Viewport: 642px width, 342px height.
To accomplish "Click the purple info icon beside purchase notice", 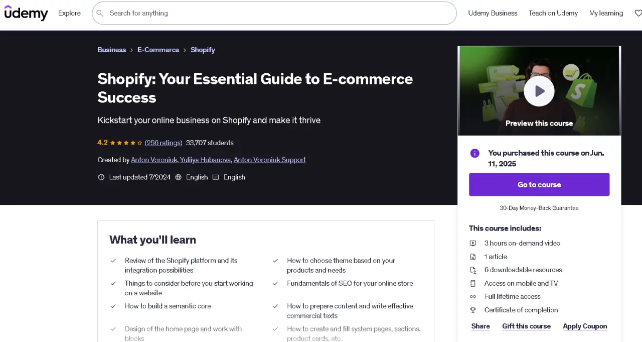I will 474,153.
